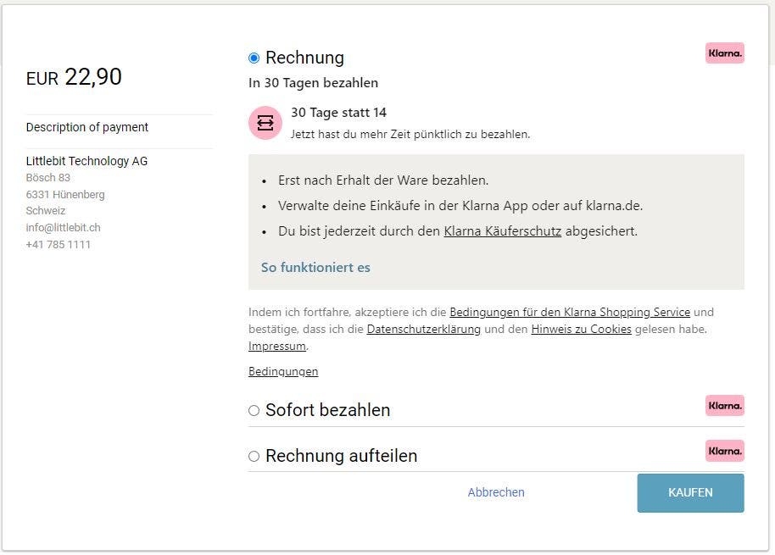Click Abbrechen to cancel the payment
Viewport: 775px width, 555px height.
pos(496,492)
